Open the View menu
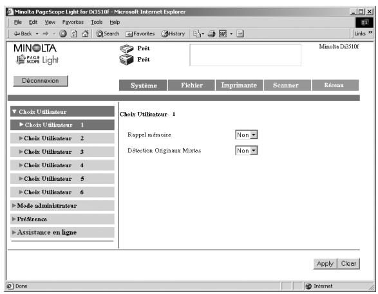Image resolution: width=378 pixels, height=294 pixels. pos(50,22)
